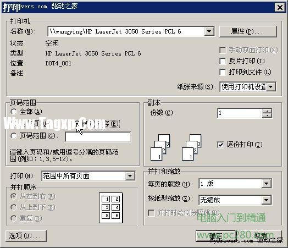Click the 选项(O)... options button
Screen dimensions: 288x248
26,236
